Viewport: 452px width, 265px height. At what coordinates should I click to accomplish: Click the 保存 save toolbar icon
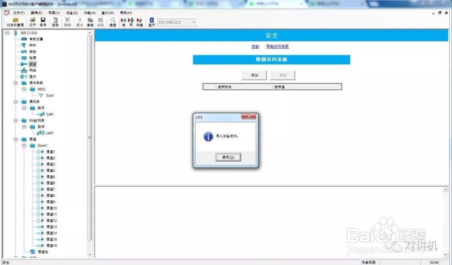[43, 22]
